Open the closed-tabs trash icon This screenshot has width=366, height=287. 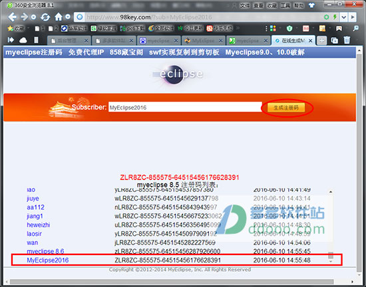[347, 40]
